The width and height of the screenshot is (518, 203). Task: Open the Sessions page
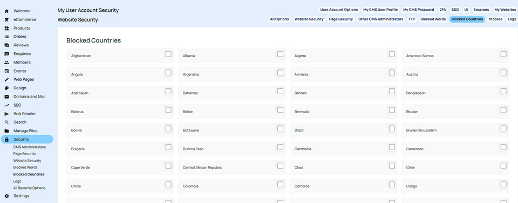pyautogui.click(x=481, y=10)
